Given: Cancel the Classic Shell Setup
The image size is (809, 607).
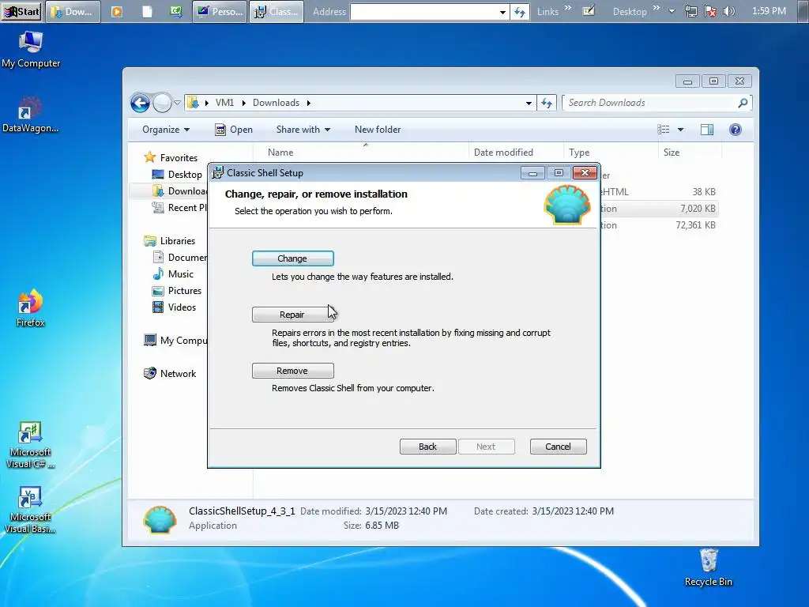Looking at the screenshot, I should [x=559, y=447].
